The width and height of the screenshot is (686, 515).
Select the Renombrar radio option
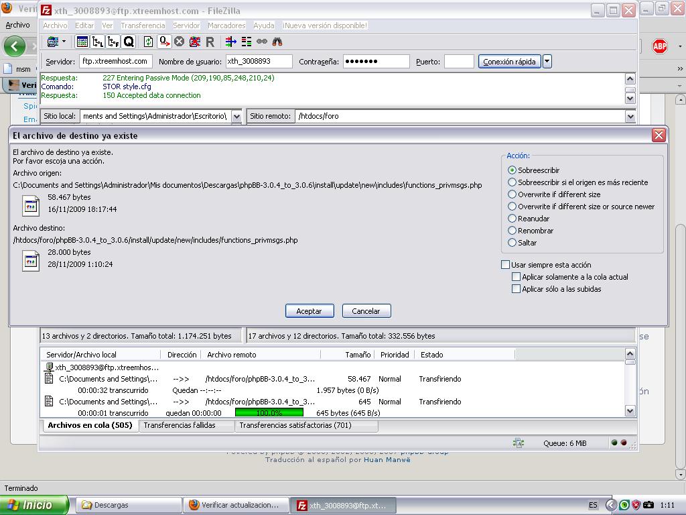pyautogui.click(x=512, y=231)
